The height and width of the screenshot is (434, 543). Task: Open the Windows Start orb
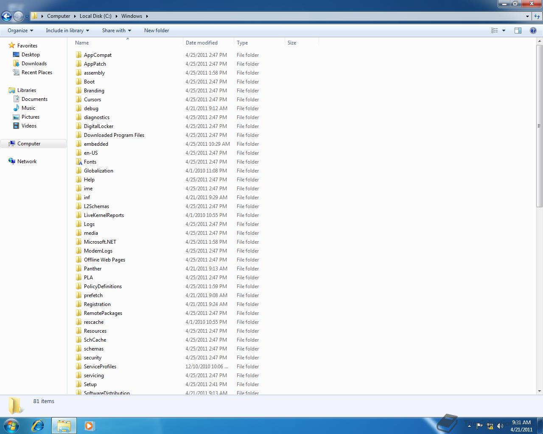[11, 426]
